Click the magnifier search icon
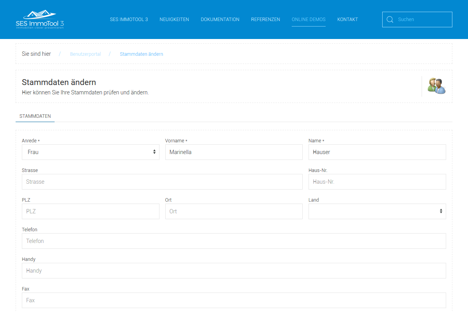This screenshot has width=468, height=312. pos(390,19)
